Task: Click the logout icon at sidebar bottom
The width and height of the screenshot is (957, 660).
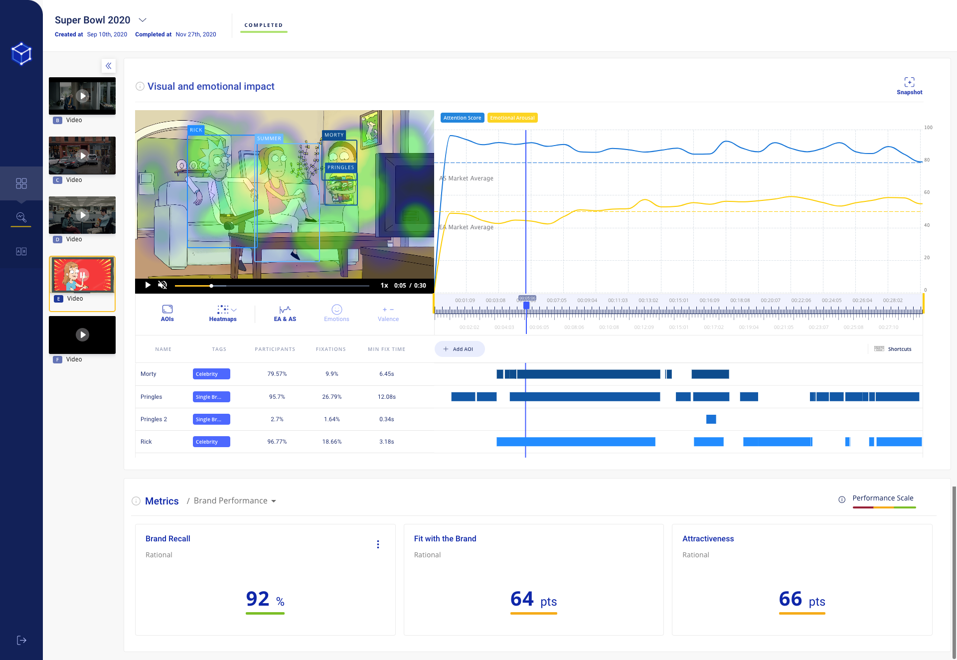Action: (x=21, y=640)
